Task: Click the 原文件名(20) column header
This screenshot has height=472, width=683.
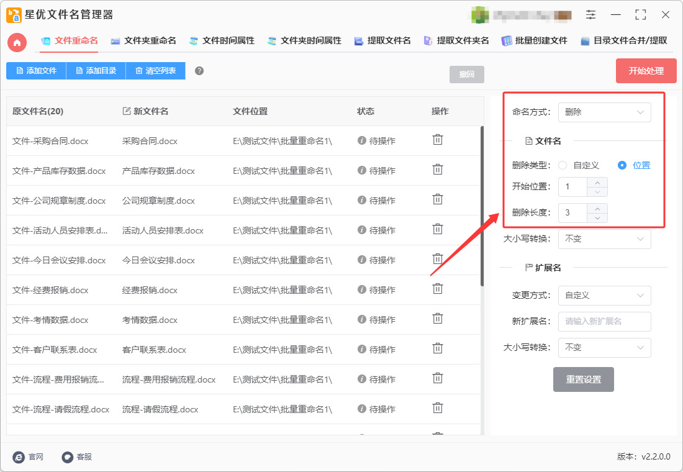Action: pos(38,112)
